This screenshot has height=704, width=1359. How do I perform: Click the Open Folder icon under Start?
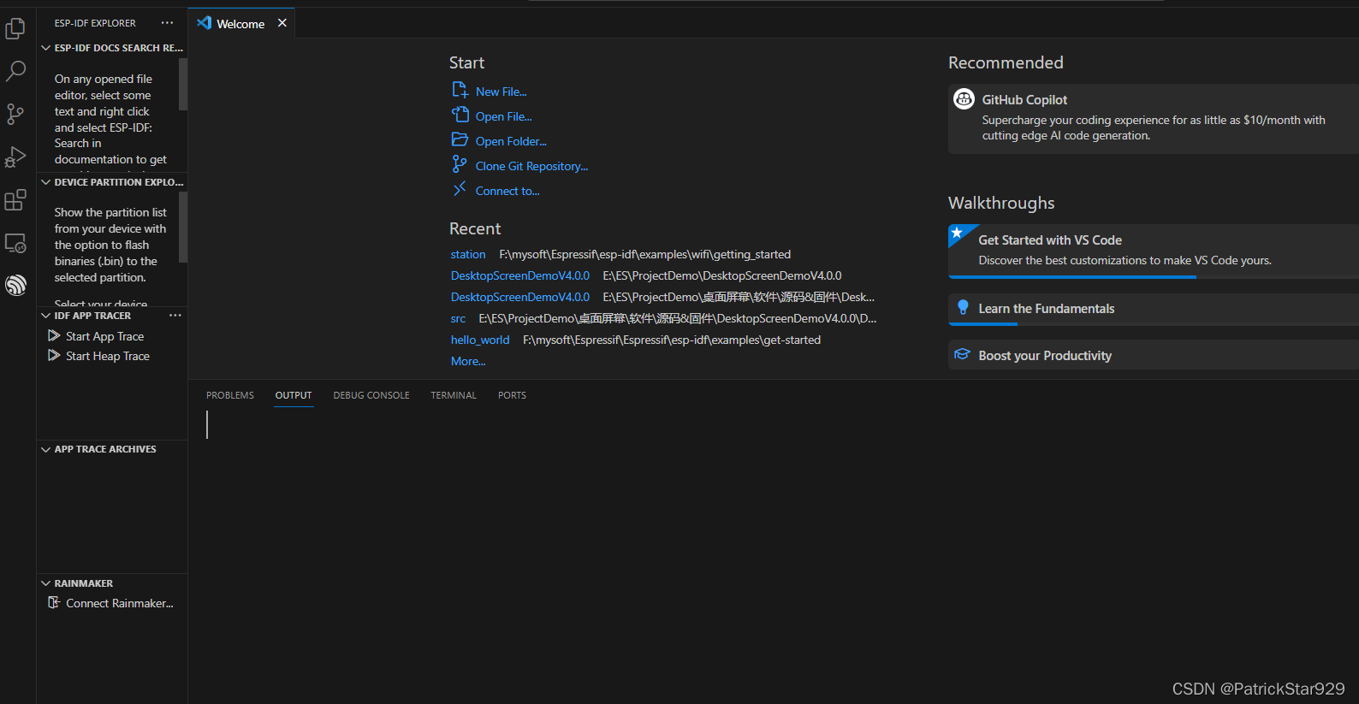(x=460, y=139)
